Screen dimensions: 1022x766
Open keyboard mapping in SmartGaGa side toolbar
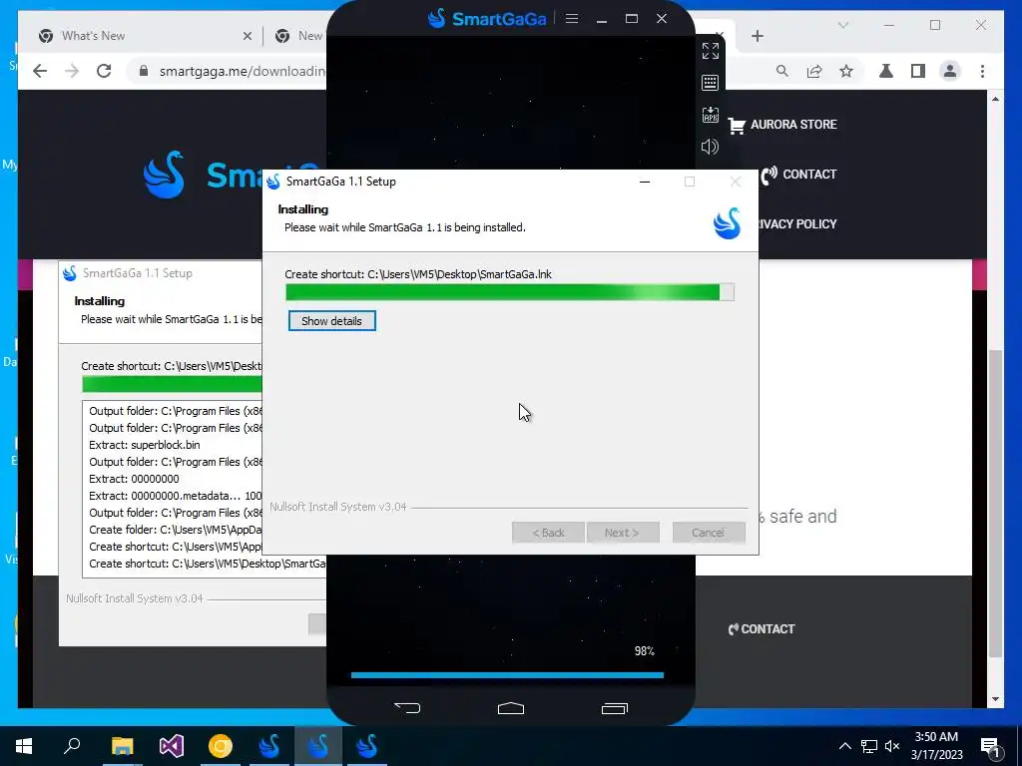click(x=711, y=83)
